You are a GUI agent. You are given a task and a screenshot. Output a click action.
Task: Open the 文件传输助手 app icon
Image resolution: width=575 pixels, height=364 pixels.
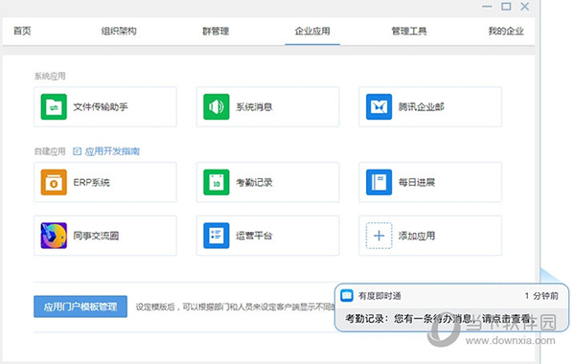coord(54,106)
